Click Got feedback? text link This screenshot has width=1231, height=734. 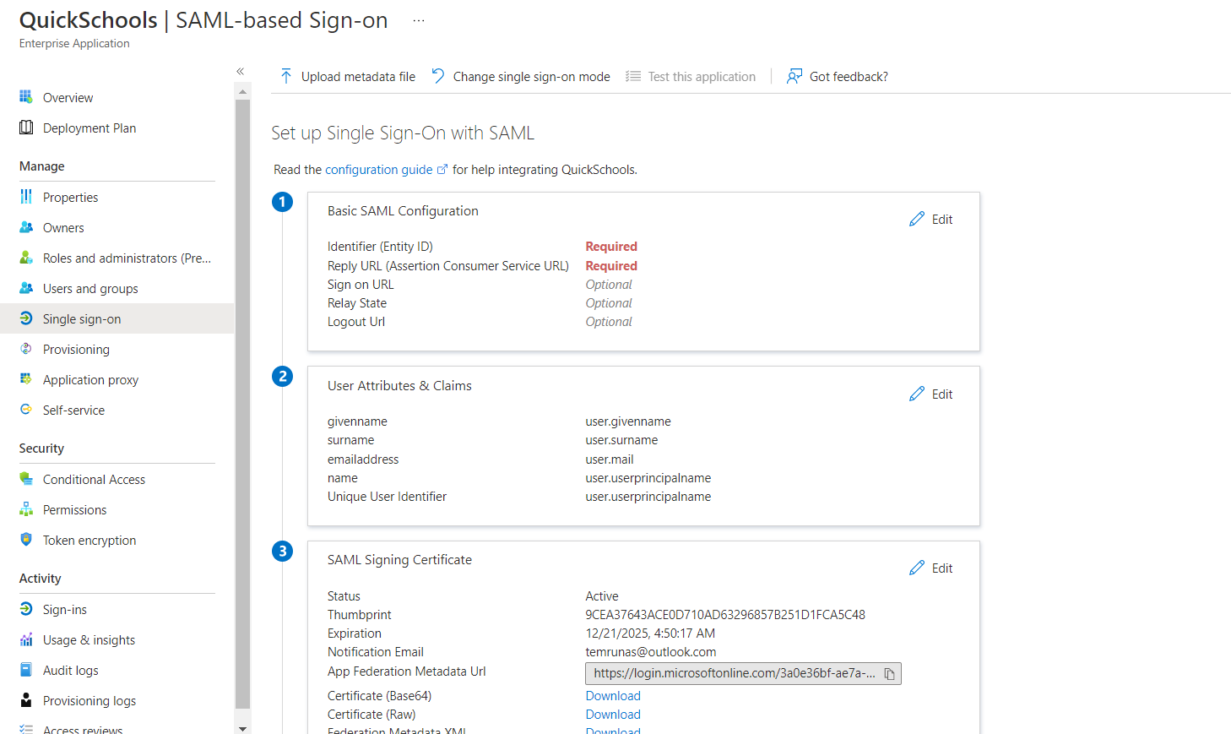tap(849, 76)
